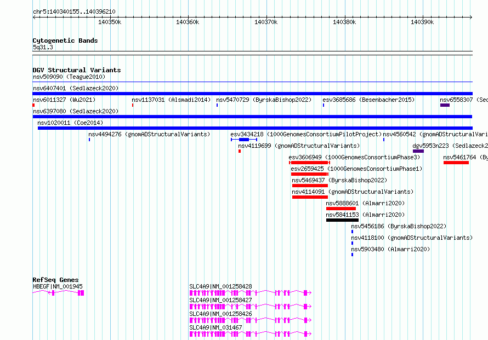
Task: Click the chr5:140340155..140396210 coordinates text
Action: 74,12
